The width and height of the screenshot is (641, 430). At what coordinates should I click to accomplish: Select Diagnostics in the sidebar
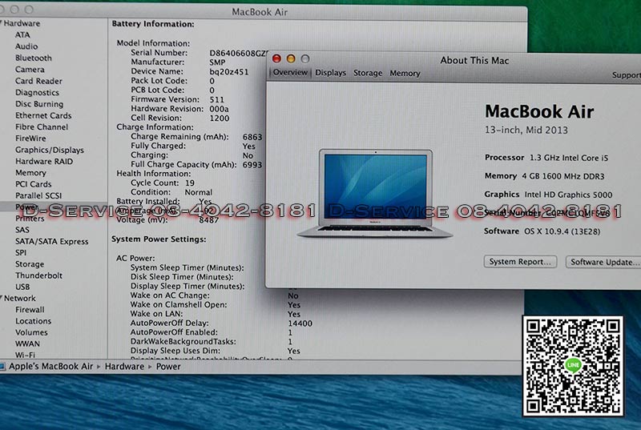pos(37,92)
